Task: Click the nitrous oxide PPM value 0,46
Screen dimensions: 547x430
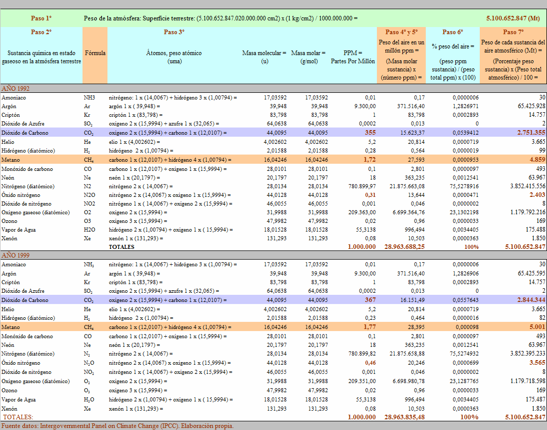Action: tap(369, 363)
